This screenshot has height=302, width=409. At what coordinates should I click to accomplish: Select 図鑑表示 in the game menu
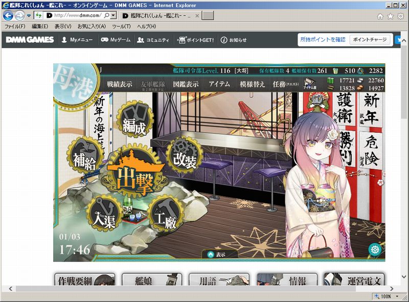tap(186, 84)
